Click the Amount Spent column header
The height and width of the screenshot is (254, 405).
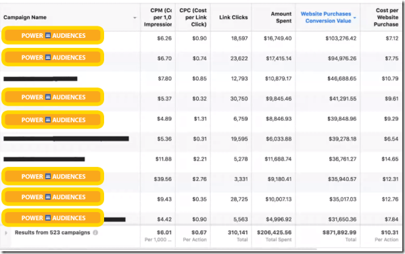coord(281,18)
